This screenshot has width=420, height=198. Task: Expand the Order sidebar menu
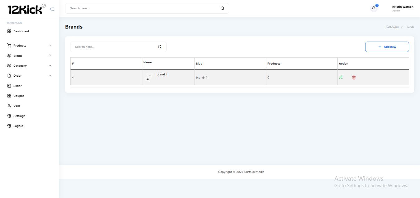(x=17, y=76)
